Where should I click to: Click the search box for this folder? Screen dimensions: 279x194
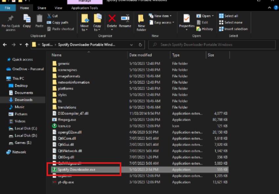[x=212, y=45]
